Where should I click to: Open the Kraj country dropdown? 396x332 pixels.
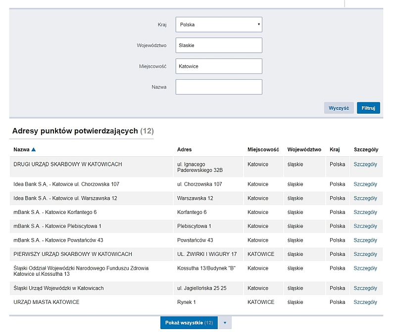219,24
